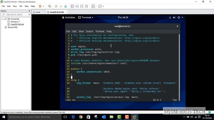This screenshot has width=214, height=120.
Task: Toggle the thumbnail bar view icon
Action: 77,6
